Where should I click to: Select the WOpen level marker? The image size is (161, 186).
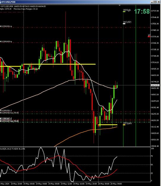click(x=124, y=125)
